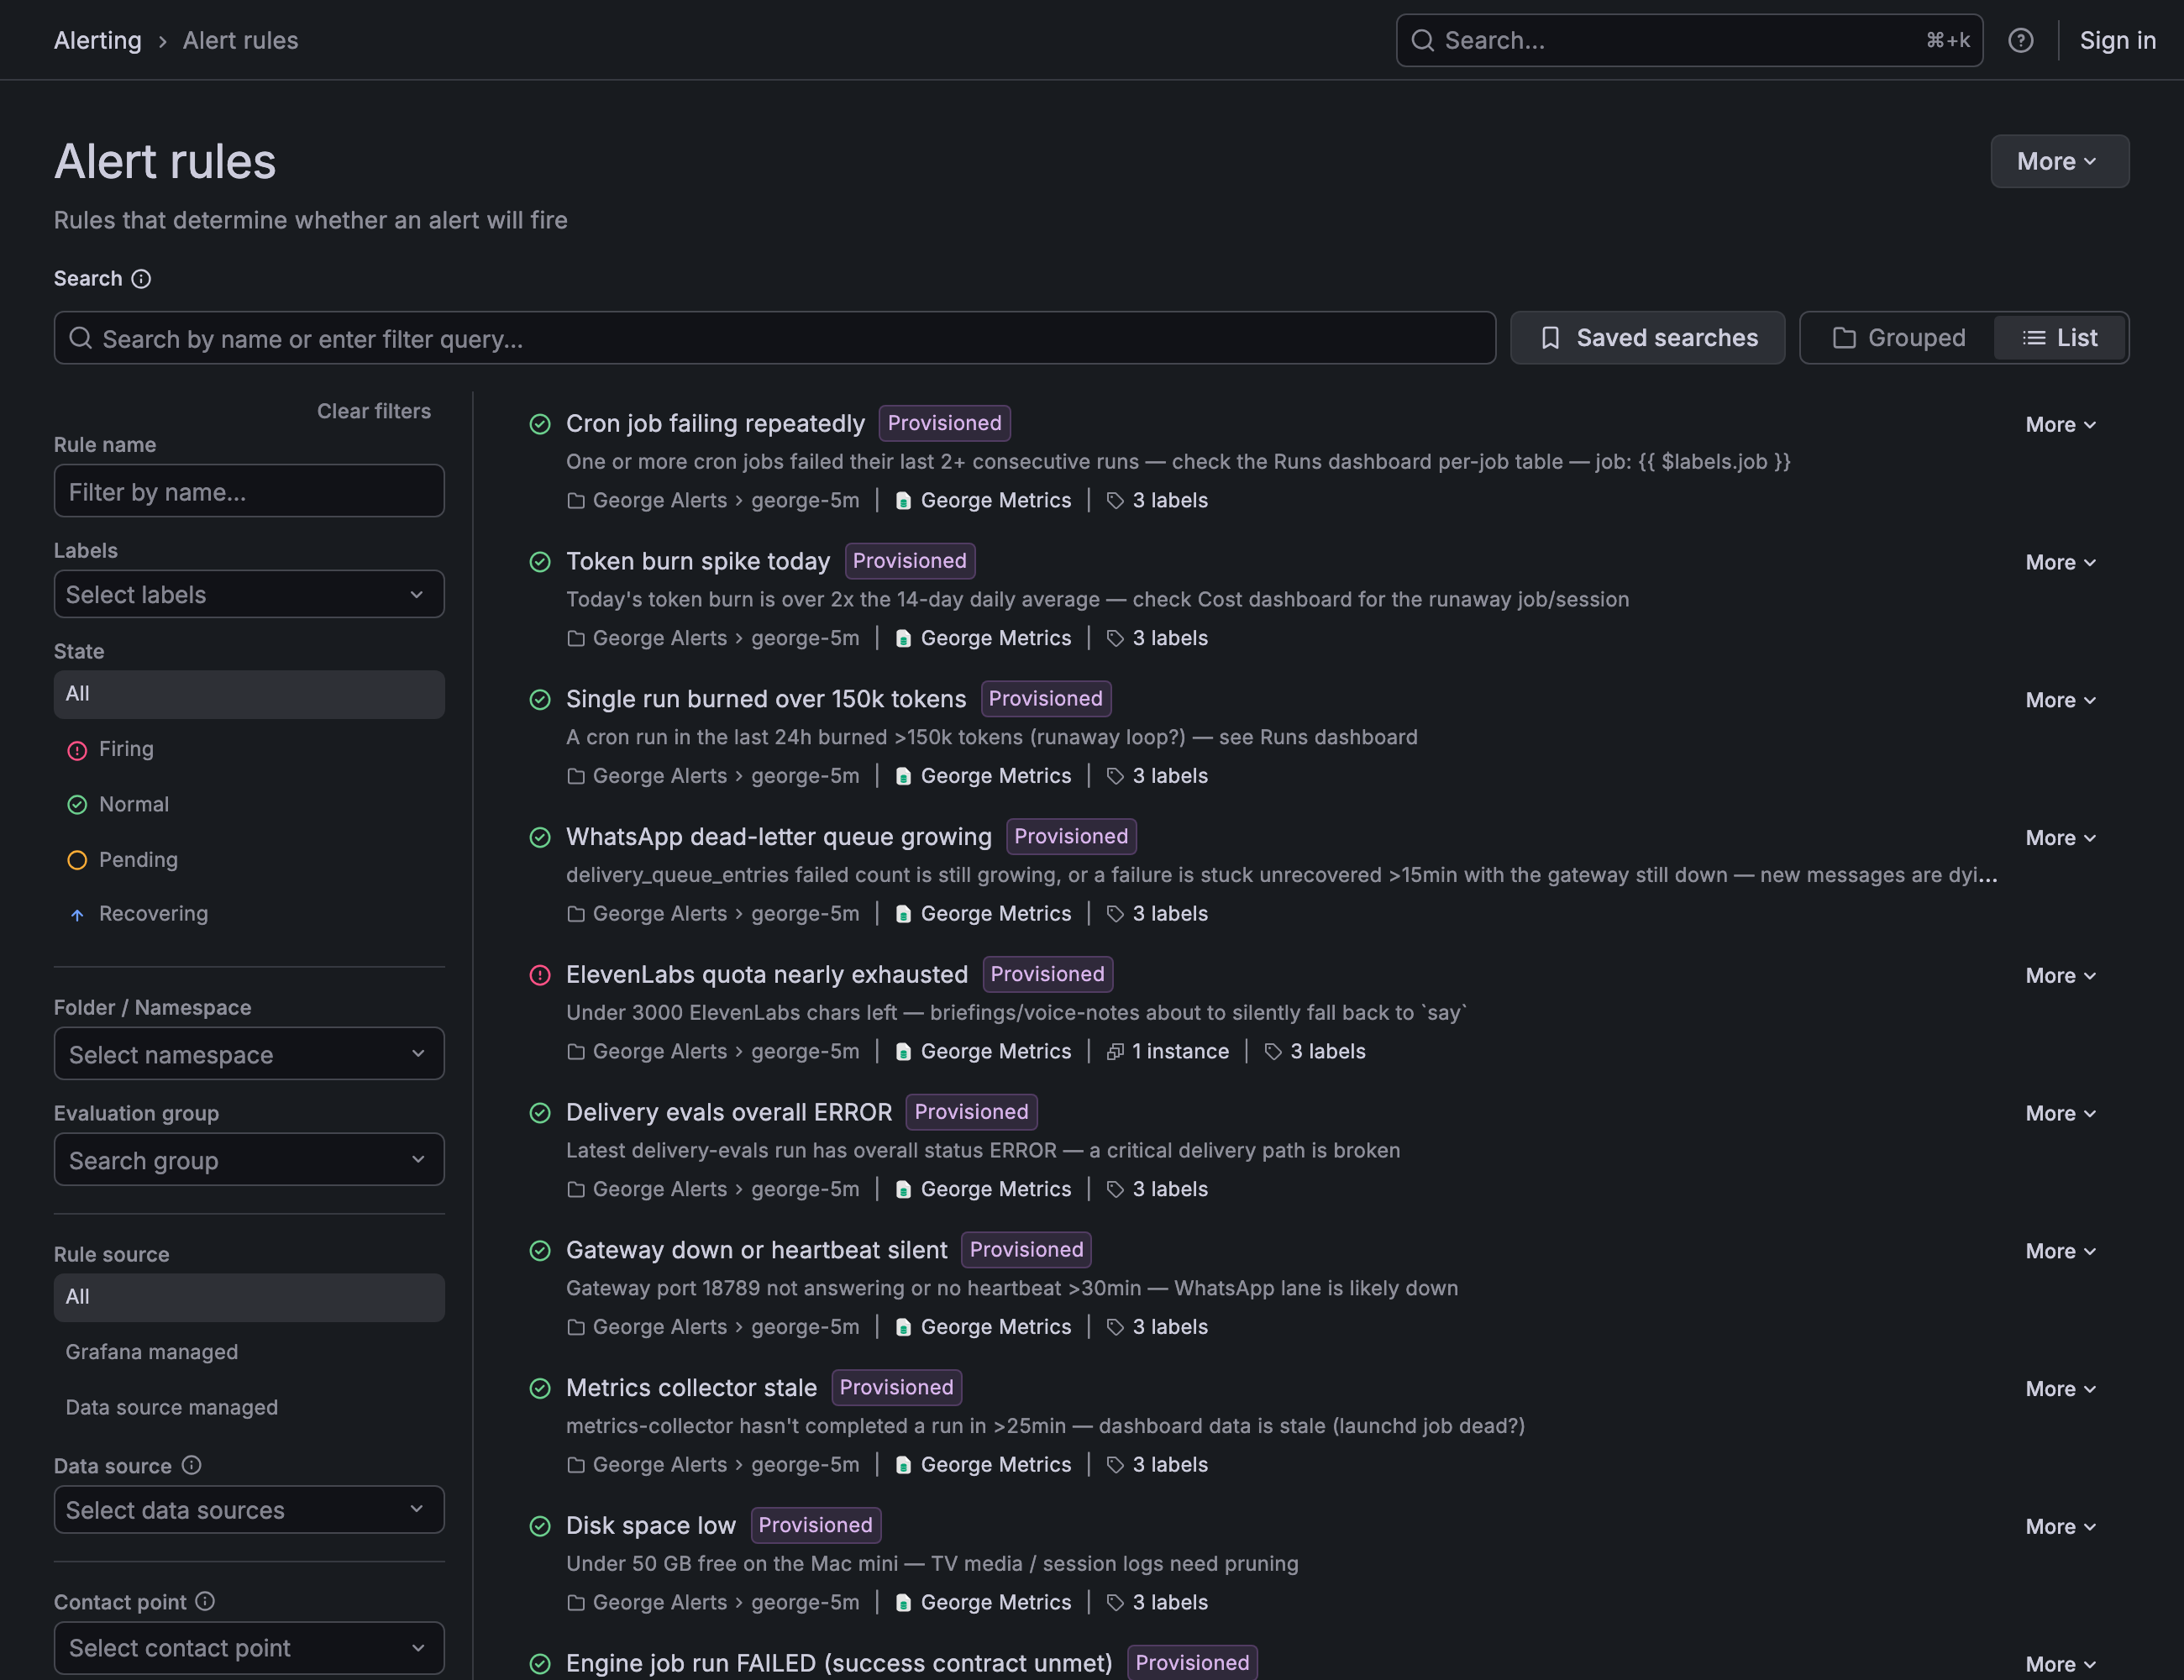Click Clear filters
This screenshot has width=2184, height=1680.
coord(374,411)
